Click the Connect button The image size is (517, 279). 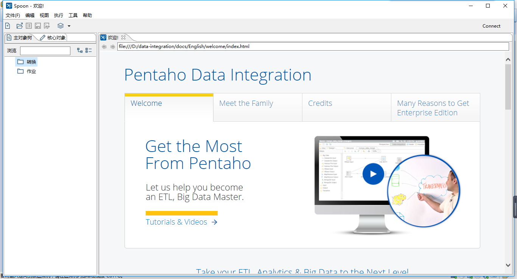coord(491,26)
